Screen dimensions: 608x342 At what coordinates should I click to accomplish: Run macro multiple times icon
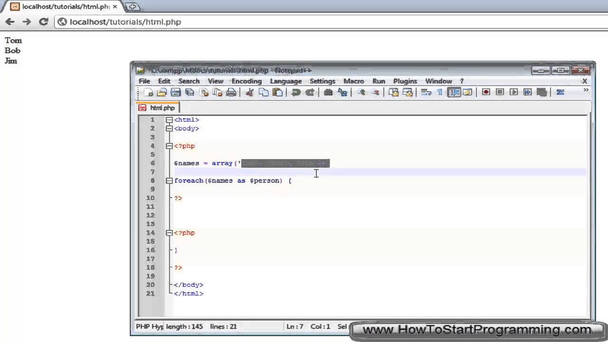pyautogui.click(x=528, y=92)
